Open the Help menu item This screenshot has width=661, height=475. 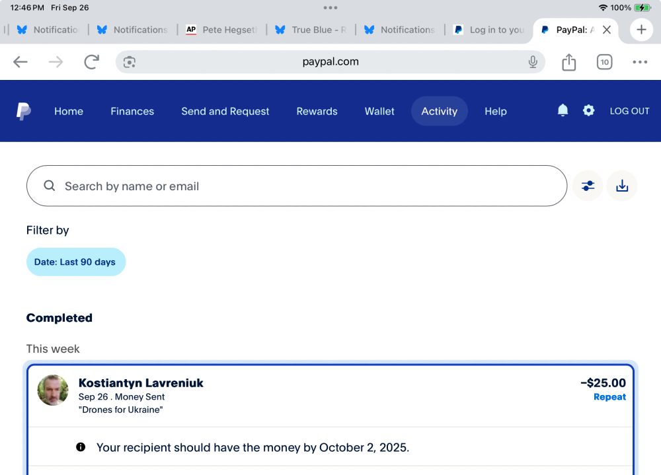click(496, 111)
